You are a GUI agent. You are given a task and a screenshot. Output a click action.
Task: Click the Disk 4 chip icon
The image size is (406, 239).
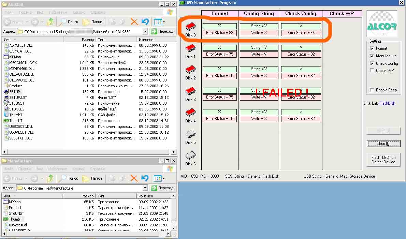[191, 113]
